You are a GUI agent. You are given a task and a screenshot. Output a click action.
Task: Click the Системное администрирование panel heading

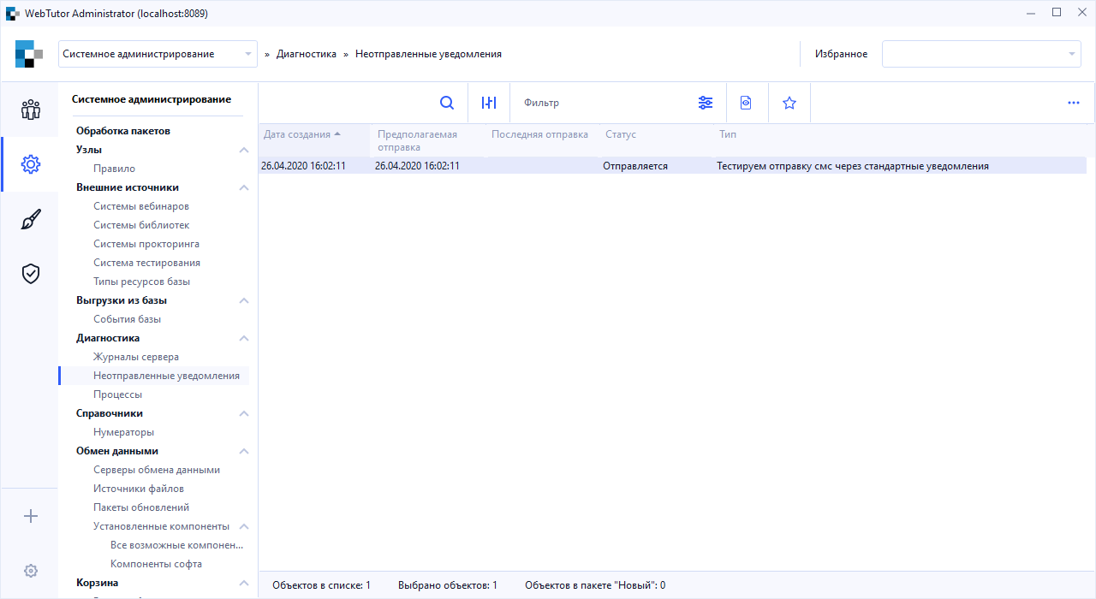[x=152, y=99]
